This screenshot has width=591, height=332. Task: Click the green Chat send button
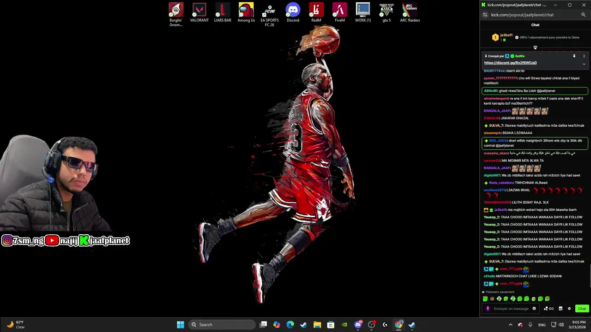tap(582, 308)
